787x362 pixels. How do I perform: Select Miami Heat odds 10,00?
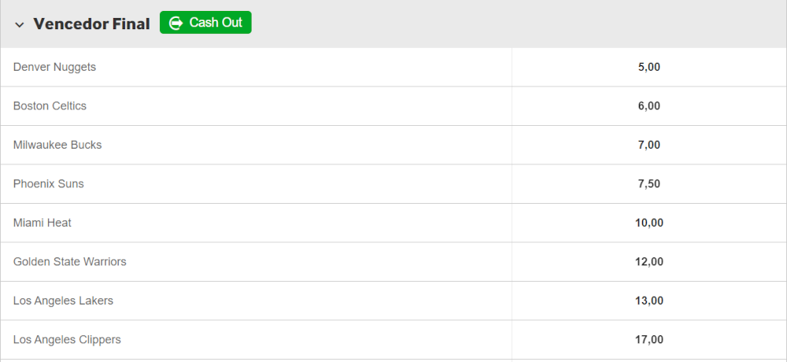648,223
